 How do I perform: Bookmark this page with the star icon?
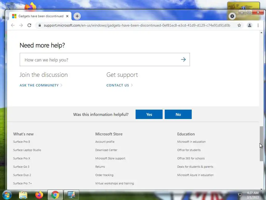pos(239,25)
